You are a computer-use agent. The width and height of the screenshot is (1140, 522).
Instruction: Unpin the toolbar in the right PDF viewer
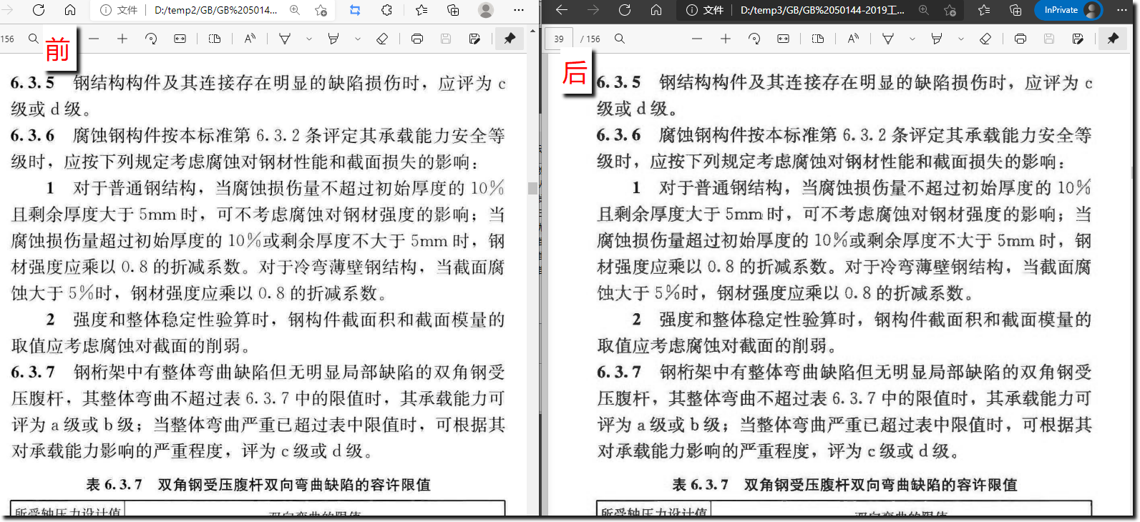pyautogui.click(x=1113, y=39)
